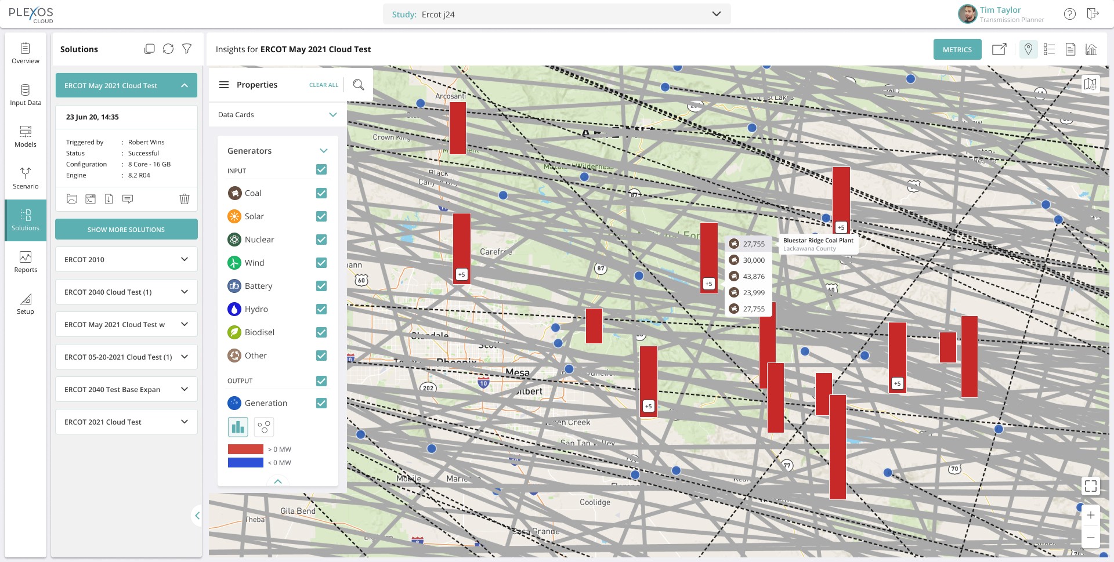Collapse the Generators section chevron
1114x562 pixels.
tap(324, 151)
